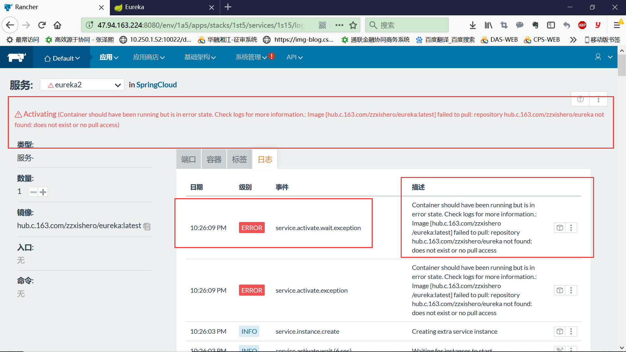This screenshot has width=626, height=352.
Task: Open the 系统管理 menu
Action: click(x=251, y=57)
